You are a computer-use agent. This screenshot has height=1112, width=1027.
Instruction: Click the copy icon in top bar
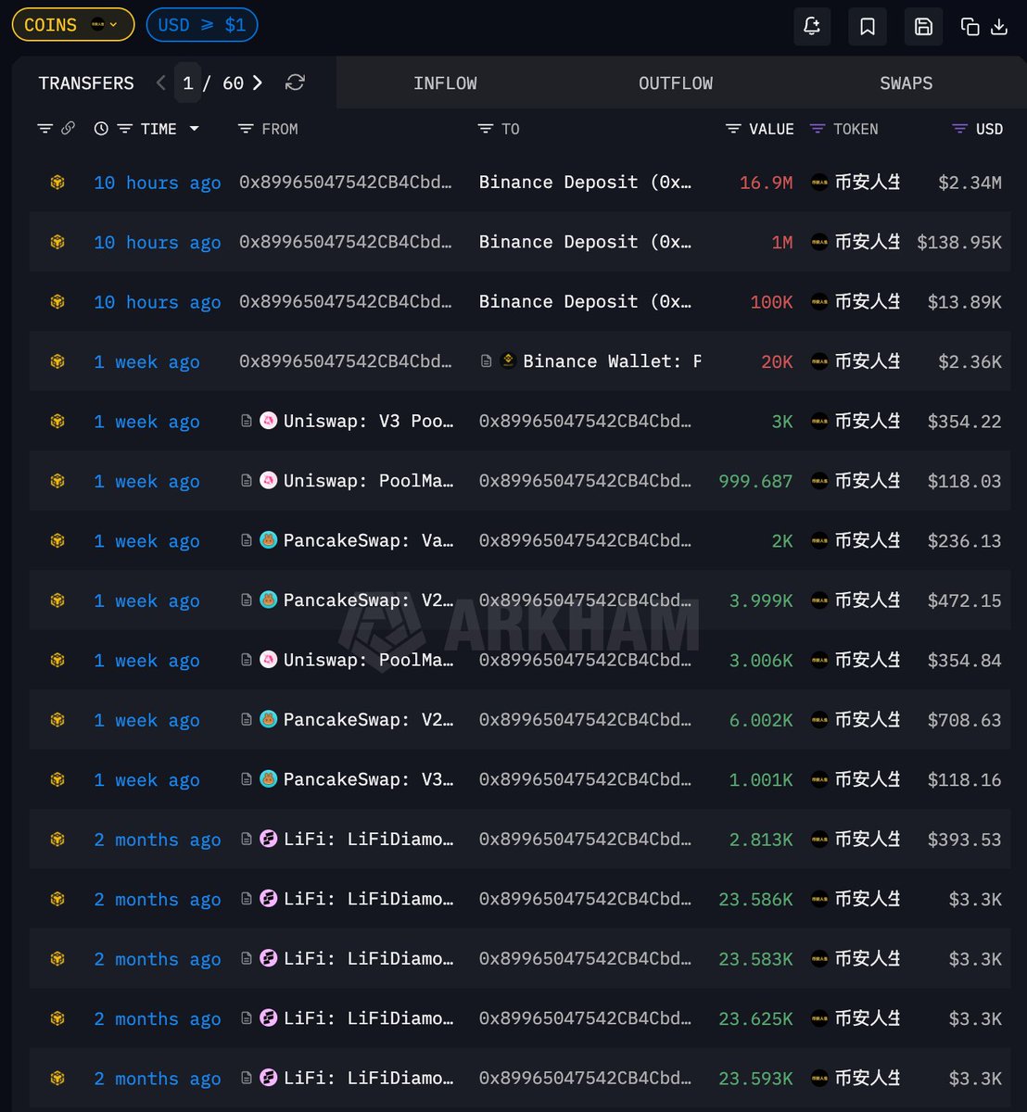click(970, 27)
